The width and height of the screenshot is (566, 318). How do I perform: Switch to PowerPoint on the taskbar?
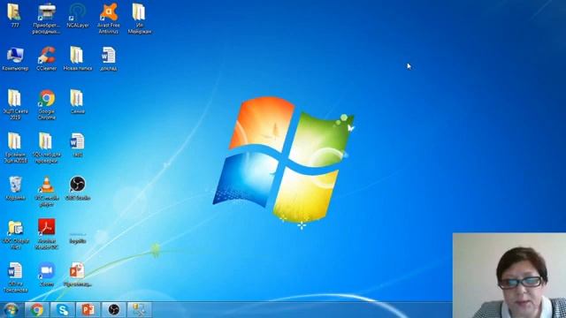point(88,310)
